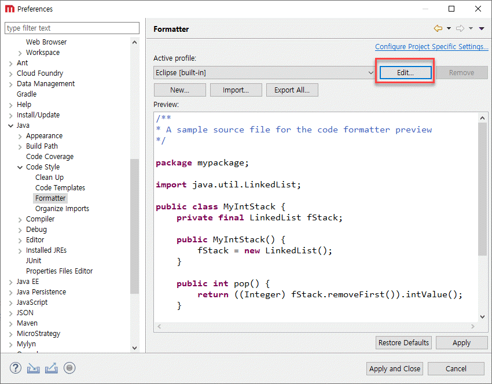This screenshot has width=492, height=384.
Task: Expand the Java Persistence node
Action: tap(10, 293)
